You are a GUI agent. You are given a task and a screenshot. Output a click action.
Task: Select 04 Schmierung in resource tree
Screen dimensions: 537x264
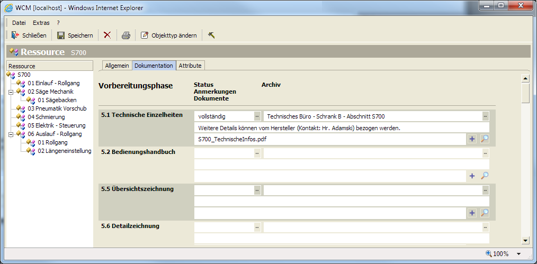tap(46, 117)
